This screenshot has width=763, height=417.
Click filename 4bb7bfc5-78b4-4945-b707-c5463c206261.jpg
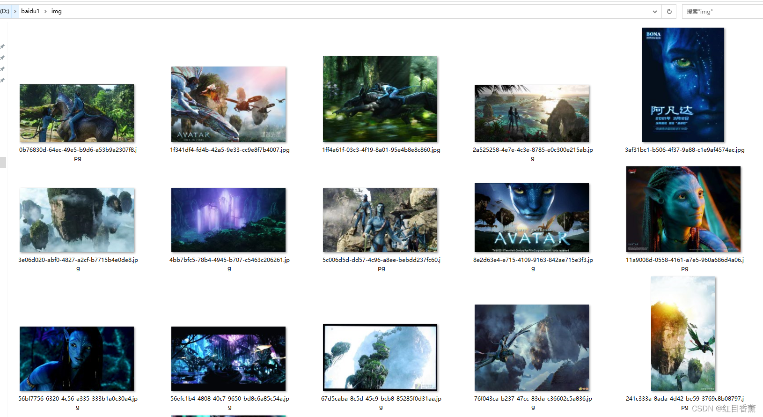(229, 264)
